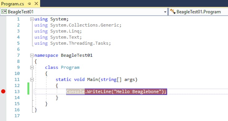
Task: Click line number 6 in the gutter
Action: [x=18, y=49]
